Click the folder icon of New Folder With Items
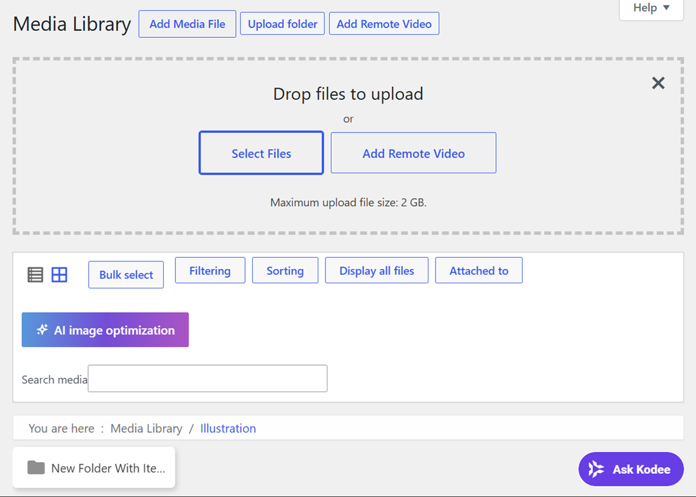This screenshot has height=497, width=696. click(36, 467)
